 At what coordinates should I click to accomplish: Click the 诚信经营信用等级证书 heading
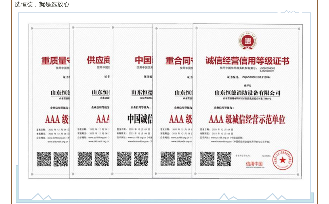(x=247, y=61)
